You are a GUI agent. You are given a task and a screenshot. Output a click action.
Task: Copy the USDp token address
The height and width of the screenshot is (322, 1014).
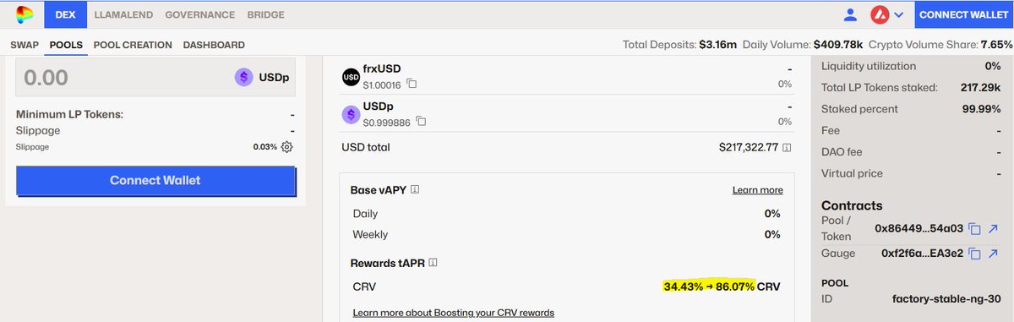click(x=421, y=122)
